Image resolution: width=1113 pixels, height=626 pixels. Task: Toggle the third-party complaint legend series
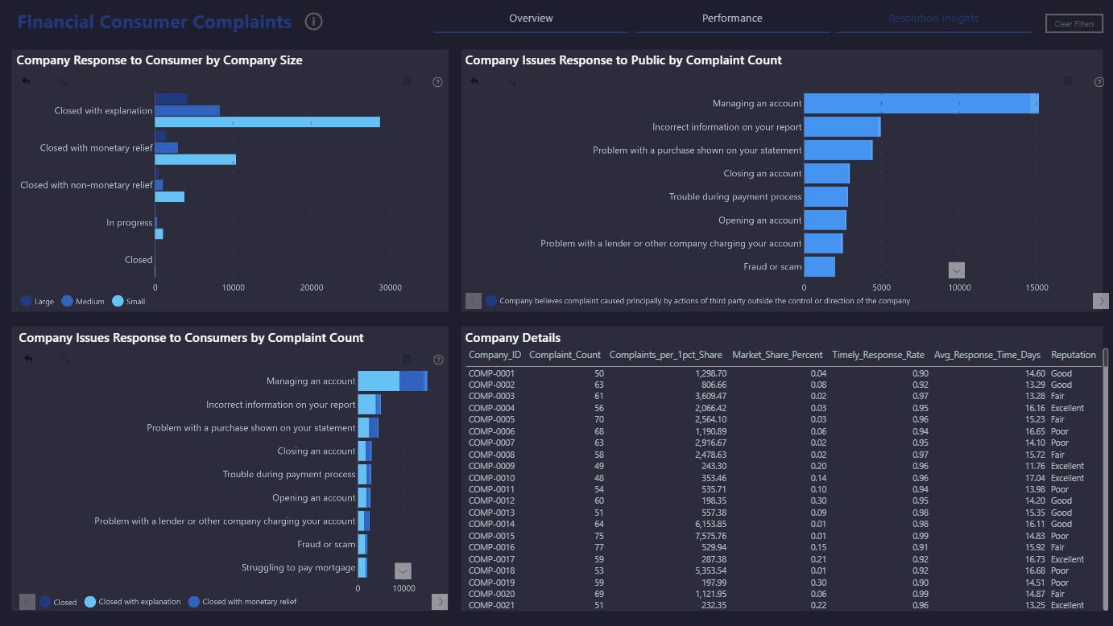[x=697, y=301]
